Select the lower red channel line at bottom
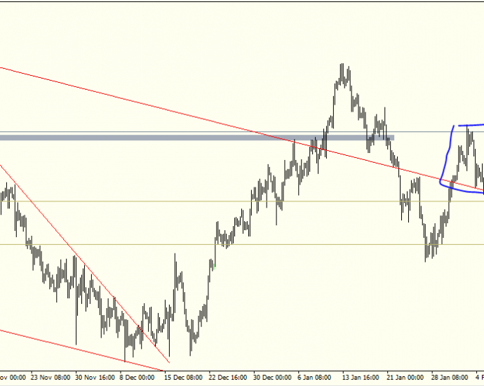Image resolution: width=484 pixels, height=386 pixels. pyautogui.click(x=81, y=350)
